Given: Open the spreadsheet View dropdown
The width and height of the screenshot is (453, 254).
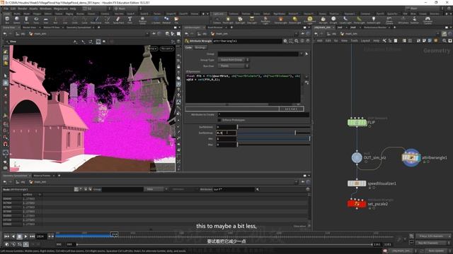Looking at the screenshot, I should pos(156,189).
